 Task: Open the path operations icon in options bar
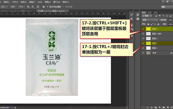pyautogui.click(x=28, y=7)
